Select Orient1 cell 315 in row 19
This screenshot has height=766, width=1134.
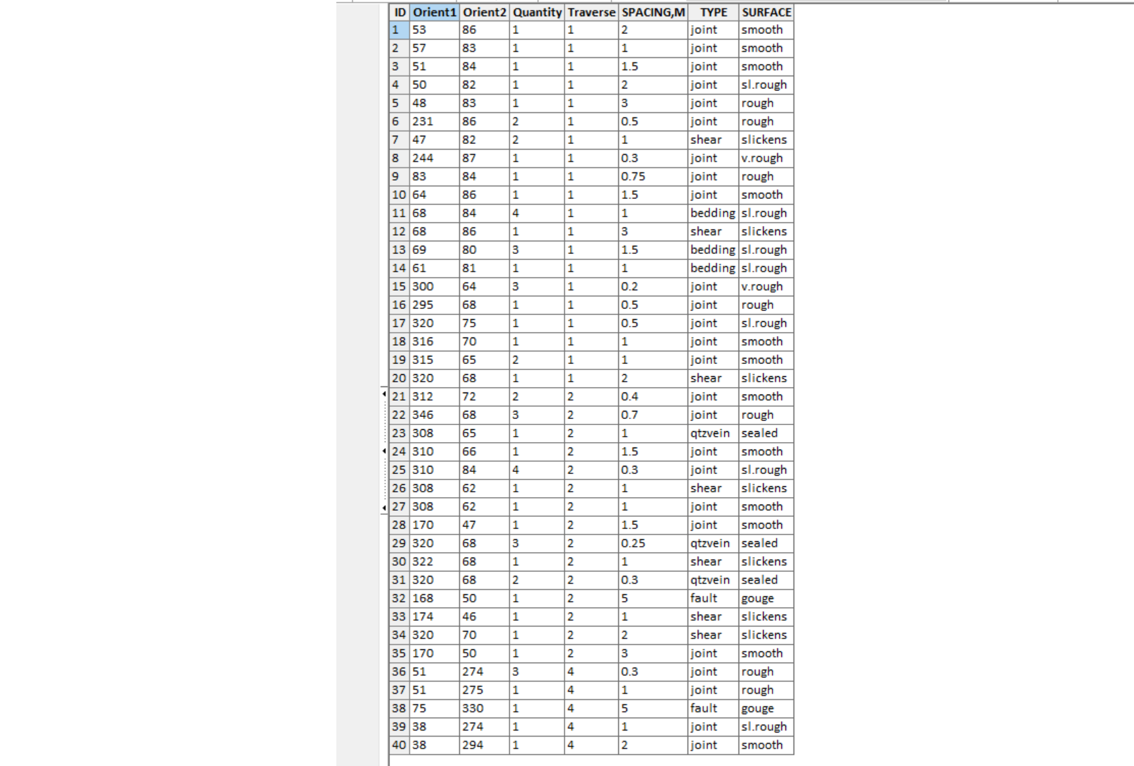434,360
